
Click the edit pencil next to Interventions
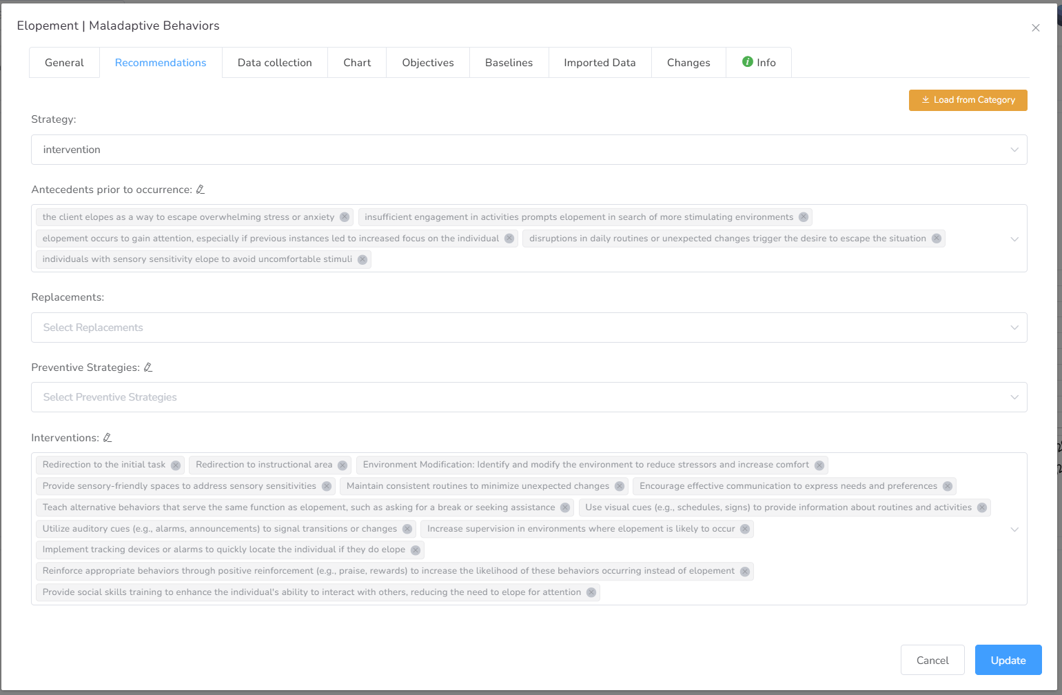coord(108,438)
